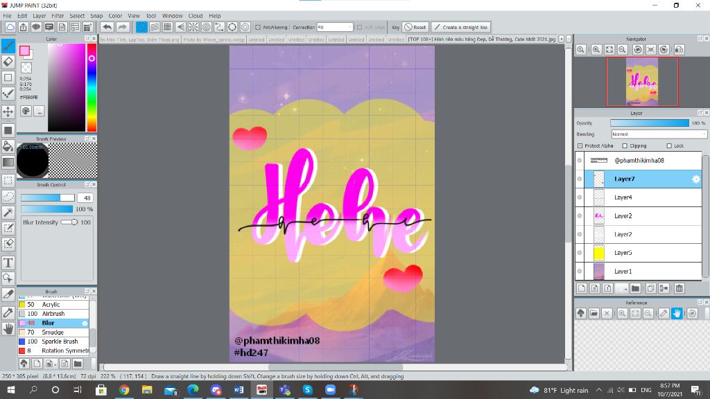This screenshot has width=710, height=399.
Task: Open the Snap menu
Action: (96, 15)
